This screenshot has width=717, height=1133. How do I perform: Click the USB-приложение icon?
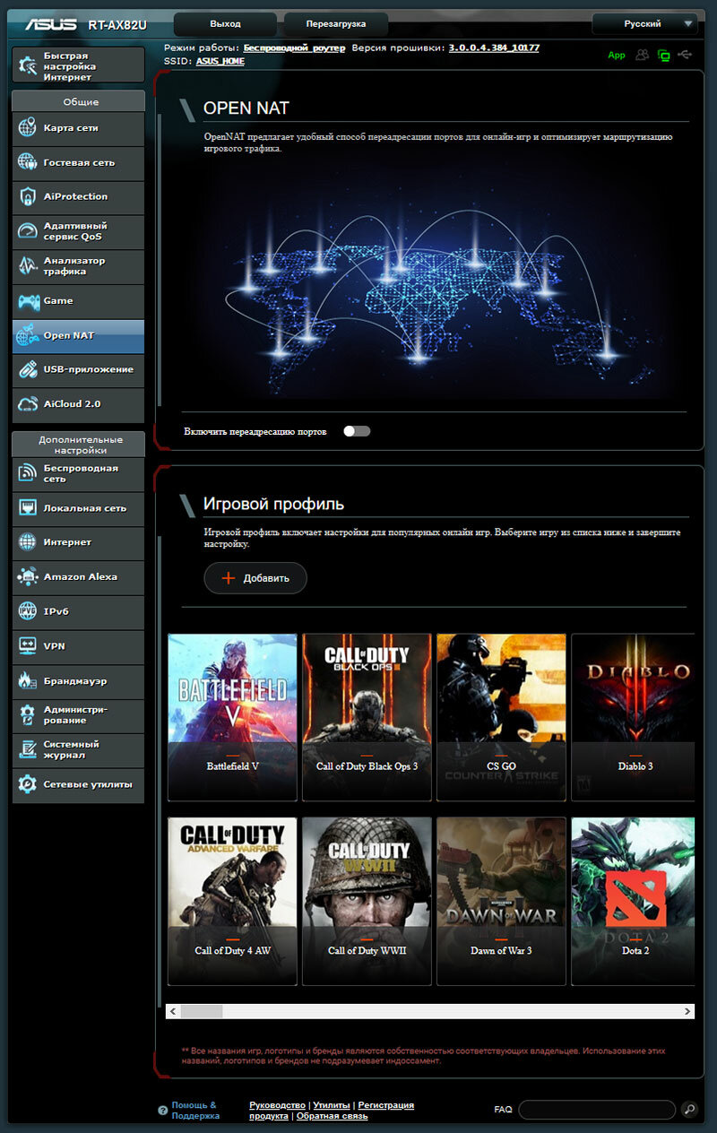(28, 369)
